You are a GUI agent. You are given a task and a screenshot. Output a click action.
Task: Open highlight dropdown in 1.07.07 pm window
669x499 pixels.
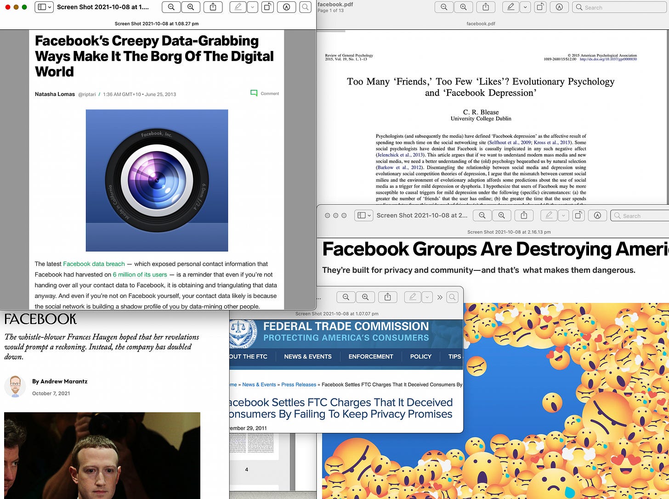(427, 297)
